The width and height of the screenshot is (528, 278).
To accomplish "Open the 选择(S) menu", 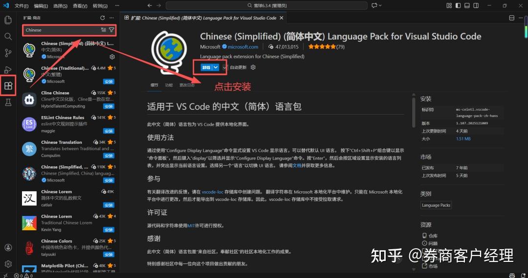I will coord(60,6).
